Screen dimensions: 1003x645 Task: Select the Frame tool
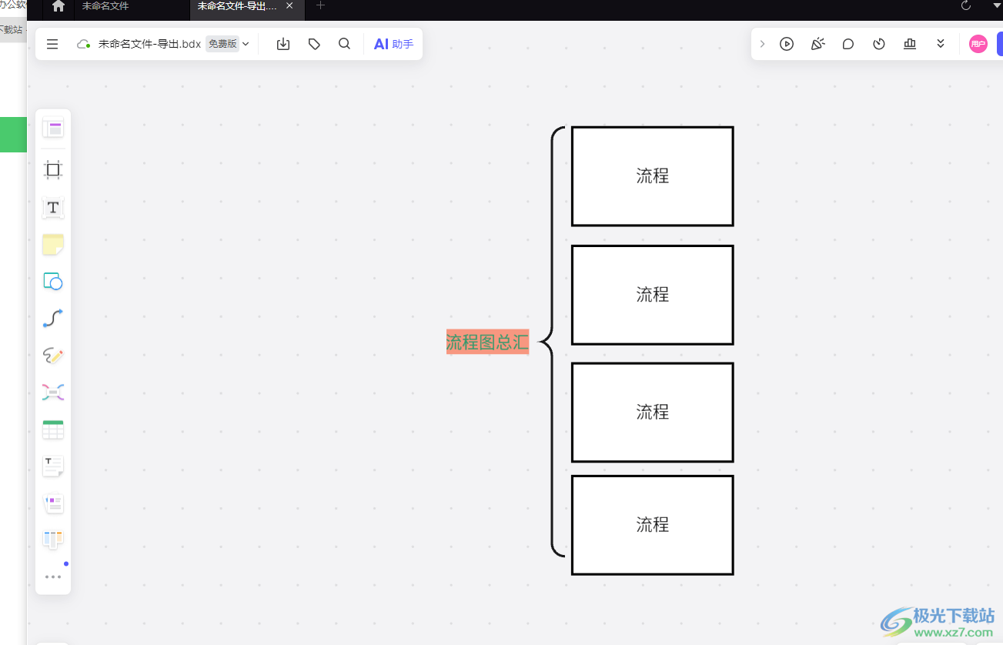(x=53, y=170)
